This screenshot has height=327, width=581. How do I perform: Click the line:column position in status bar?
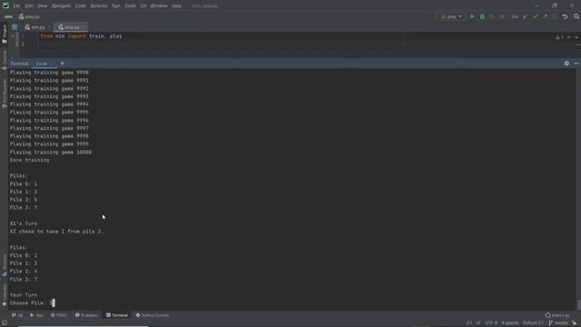[x=469, y=323]
